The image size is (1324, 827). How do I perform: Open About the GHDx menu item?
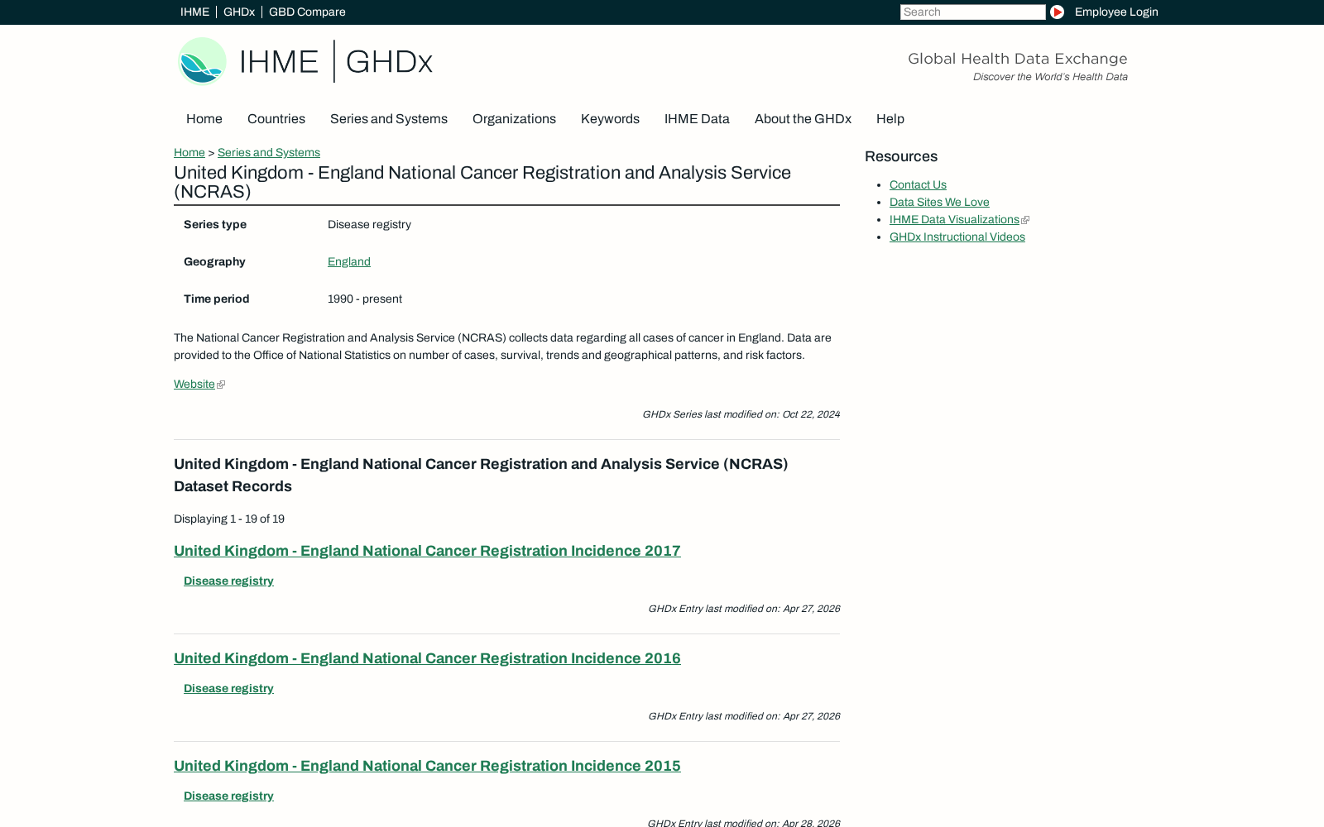tap(803, 118)
